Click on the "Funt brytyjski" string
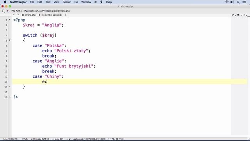The image size is (250, 141). 73,66
